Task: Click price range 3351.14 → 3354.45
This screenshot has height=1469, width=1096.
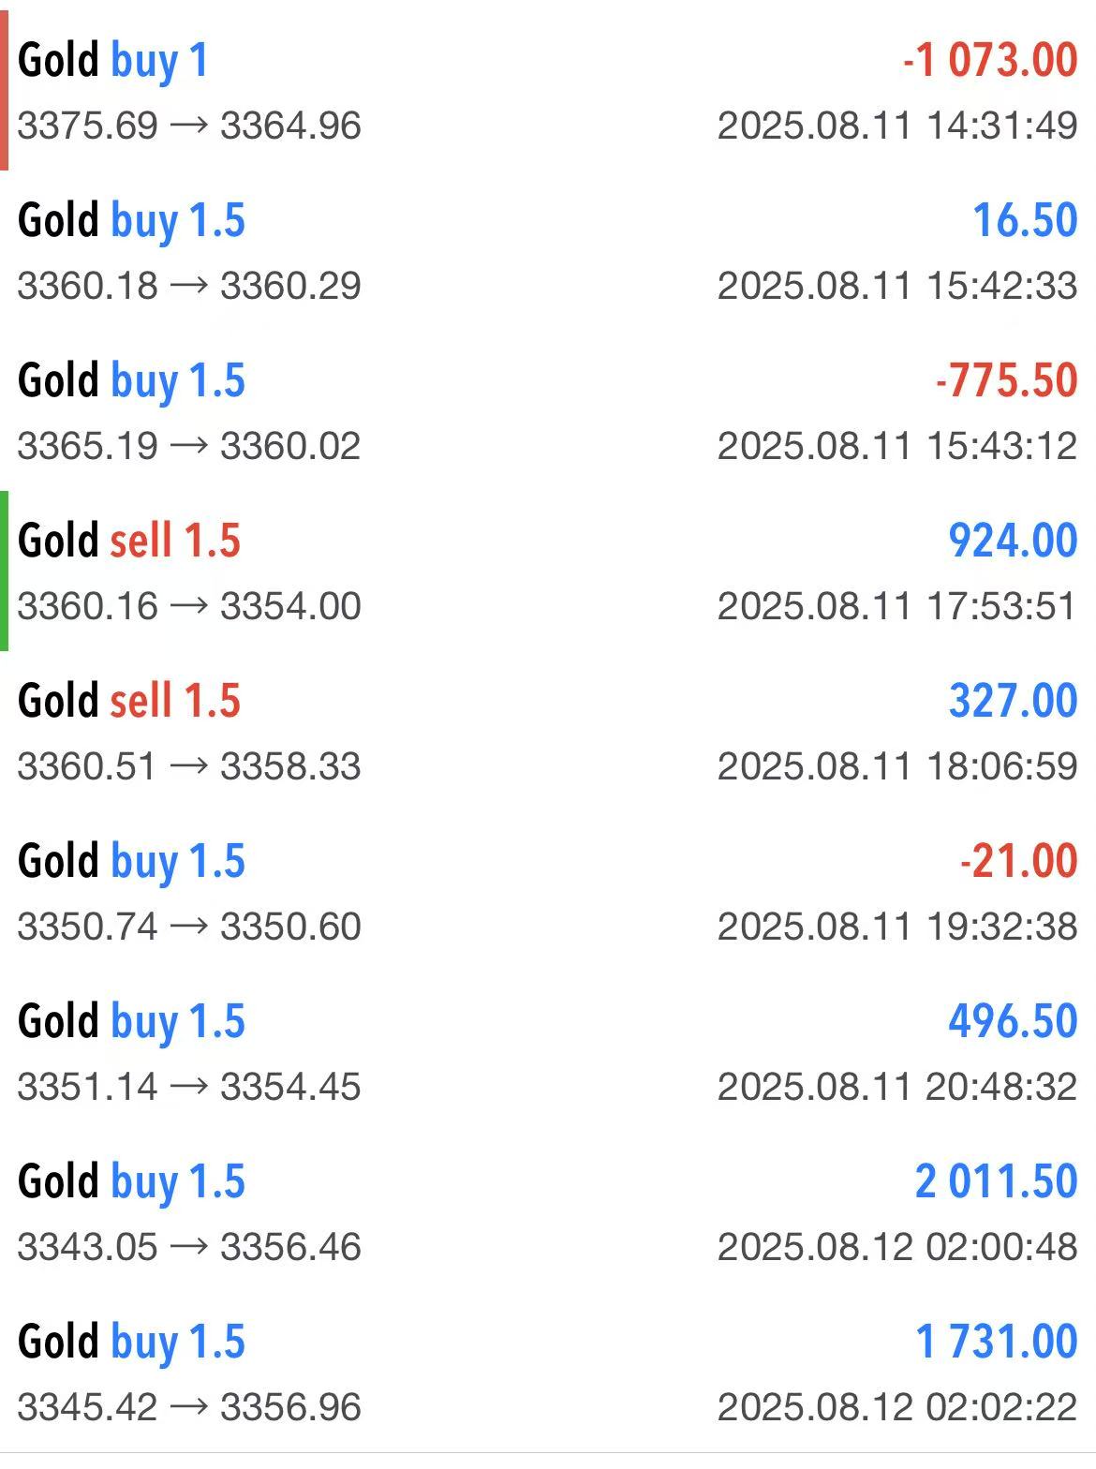Action: 189,1087
